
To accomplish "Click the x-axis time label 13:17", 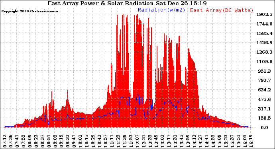I will [x=169, y=141].
